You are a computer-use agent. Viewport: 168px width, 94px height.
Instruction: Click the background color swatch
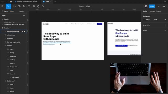[x=144, y=20]
